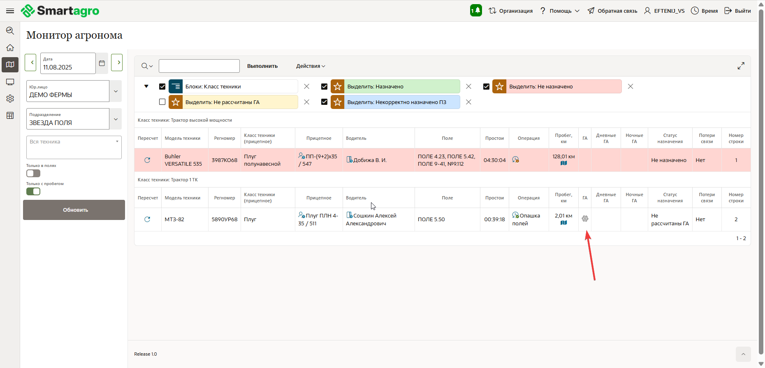Uncheck 'Выделить: Назначено' checkbox
This screenshot has width=765, height=368.
tap(324, 86)
